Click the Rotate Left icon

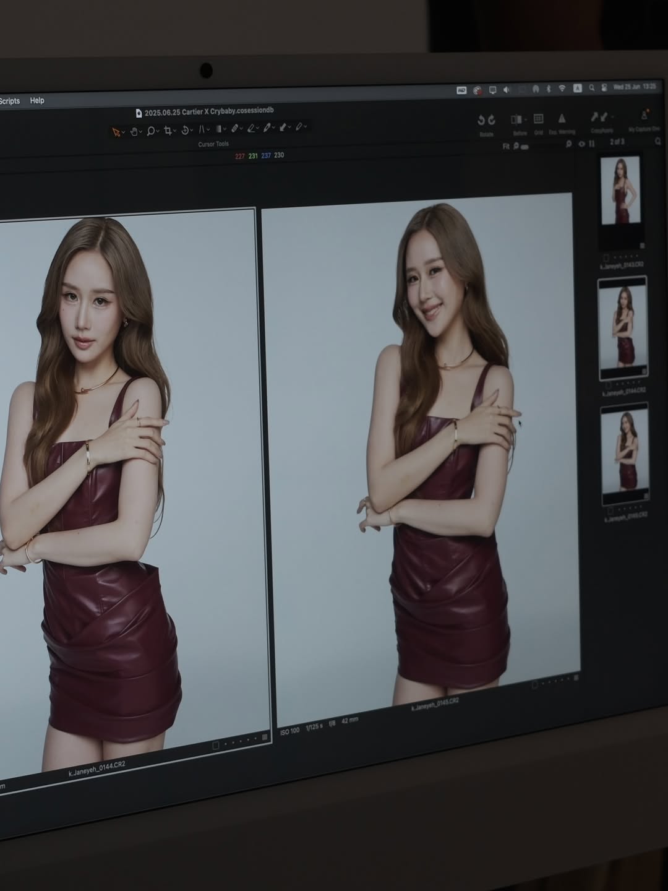point(480,119)
